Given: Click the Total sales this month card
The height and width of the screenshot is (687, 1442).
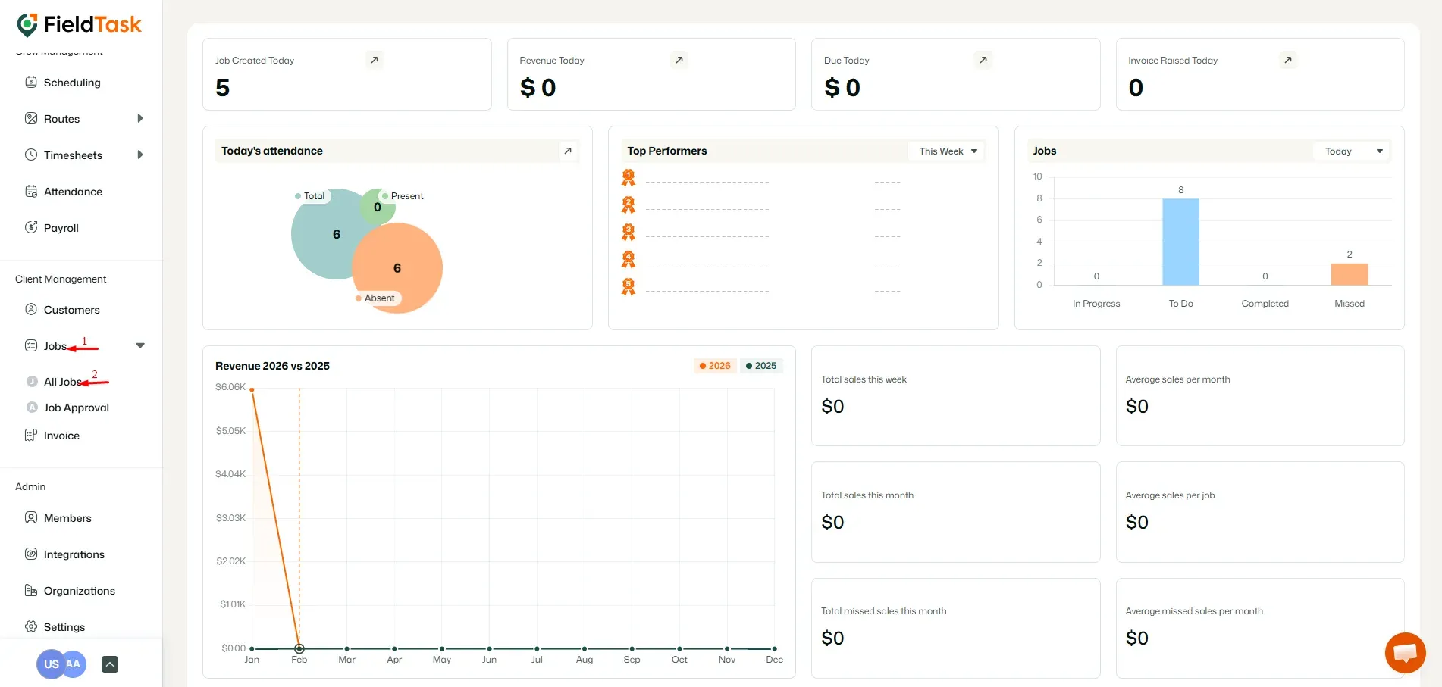Looking at the screenshot, I should [955, 511].
